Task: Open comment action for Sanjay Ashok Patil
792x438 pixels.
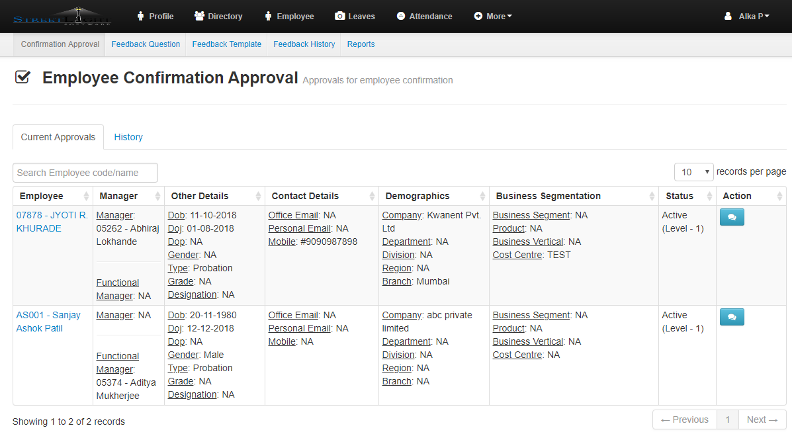Action: [731, 317]
